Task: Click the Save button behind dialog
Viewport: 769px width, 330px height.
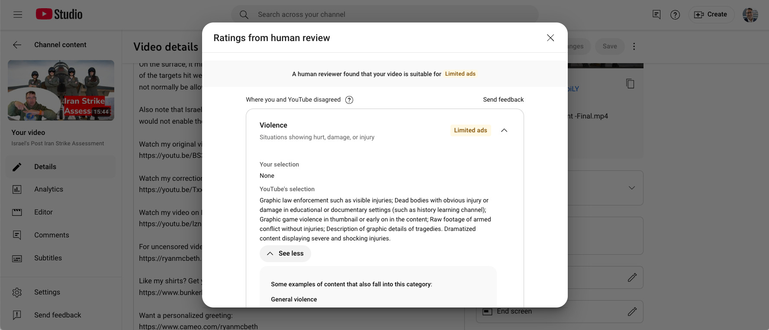Action: 610,46
